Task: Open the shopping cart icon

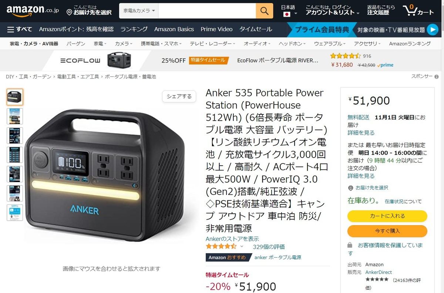Action: (418, 10)
